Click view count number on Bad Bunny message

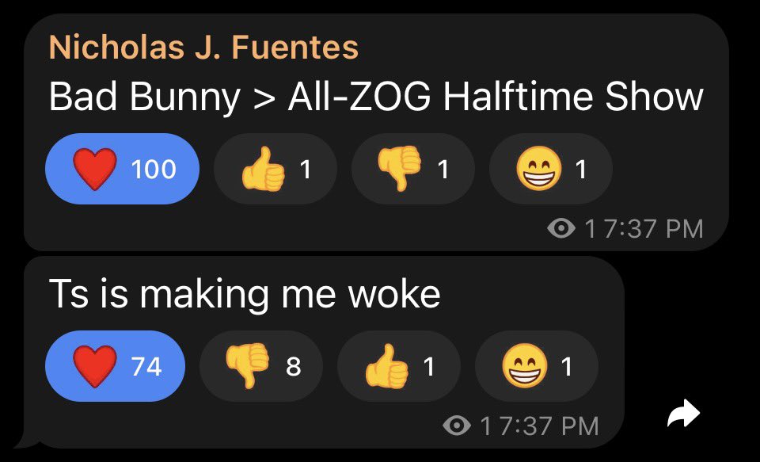[x=590, y=229]
